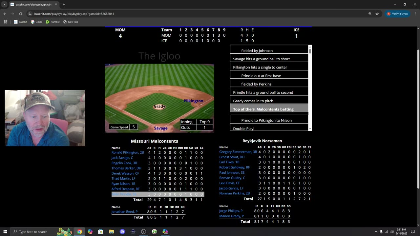Image resolution: width=420 pixels, height=236 pixels.
Task: Show hidden system tray icons
Action: coord(376,232)
